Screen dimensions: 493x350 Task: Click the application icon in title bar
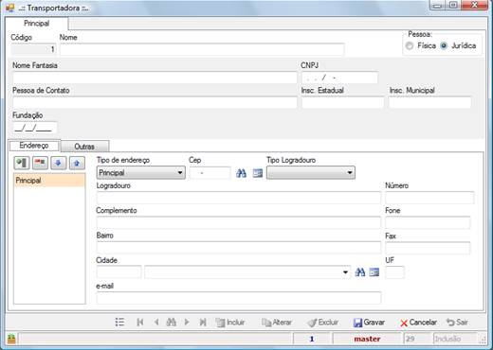pos(10,8)
